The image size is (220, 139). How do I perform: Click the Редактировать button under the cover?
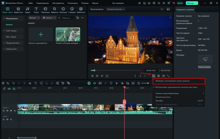(205, 67)
